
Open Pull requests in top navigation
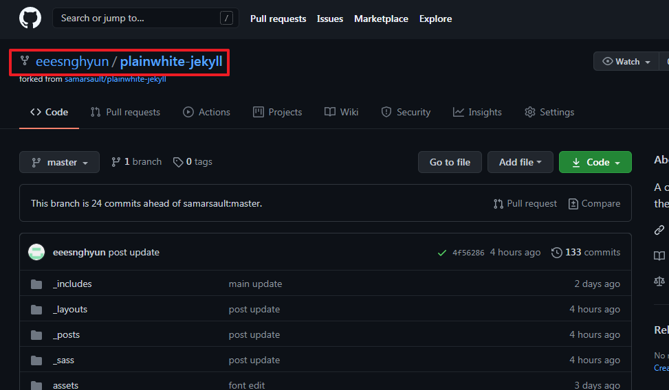point(278,19)
